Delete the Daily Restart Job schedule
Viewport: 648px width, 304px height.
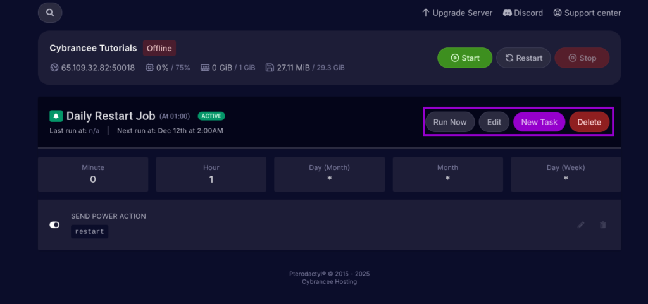pyautogui.click(x=589, y=122)
